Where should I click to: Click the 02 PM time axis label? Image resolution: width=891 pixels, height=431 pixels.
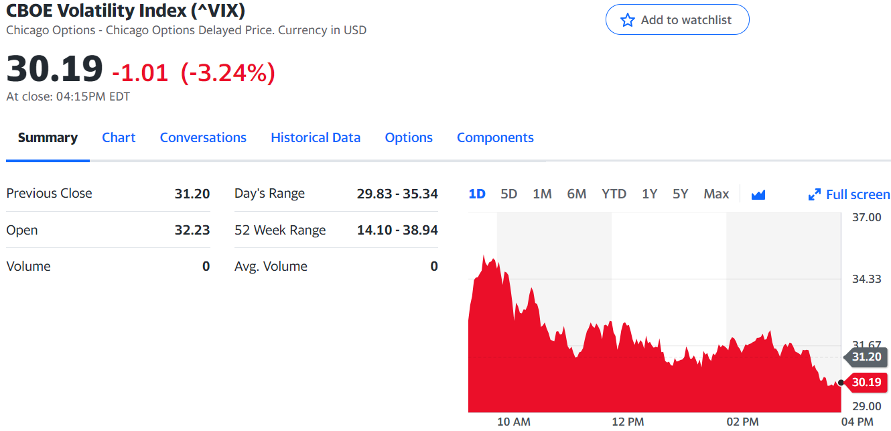tap(742, 422)
